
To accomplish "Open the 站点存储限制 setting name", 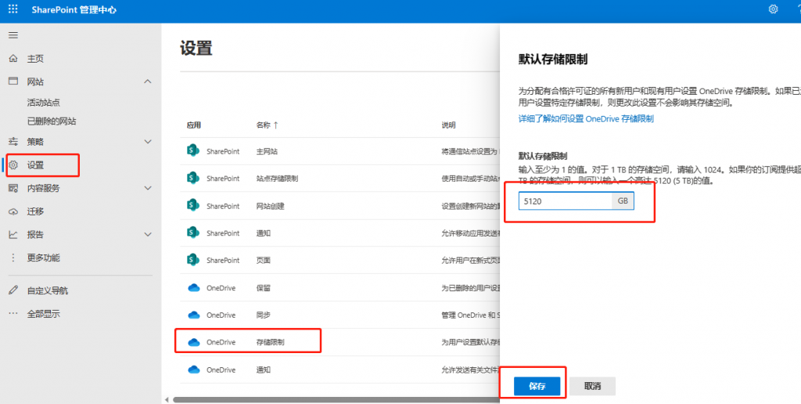I will tap(277, 179).
